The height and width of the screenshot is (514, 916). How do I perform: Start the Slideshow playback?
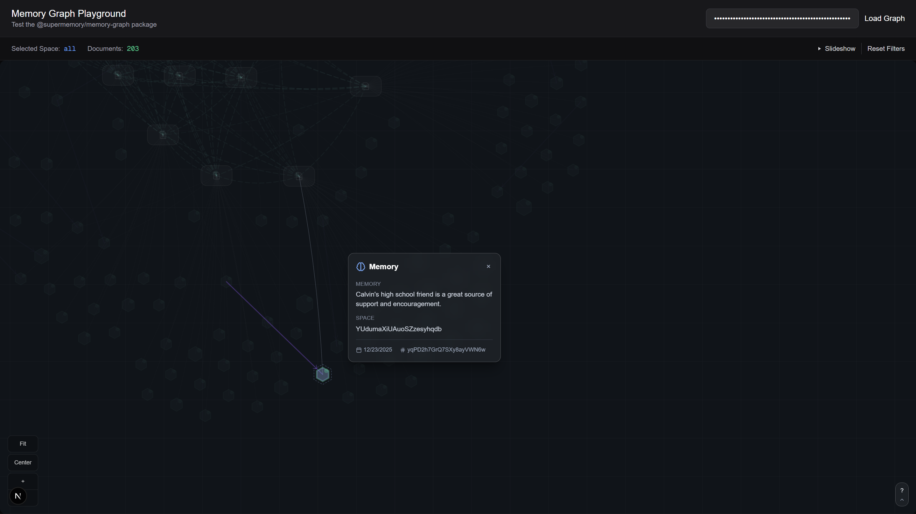tap(836, 49)
